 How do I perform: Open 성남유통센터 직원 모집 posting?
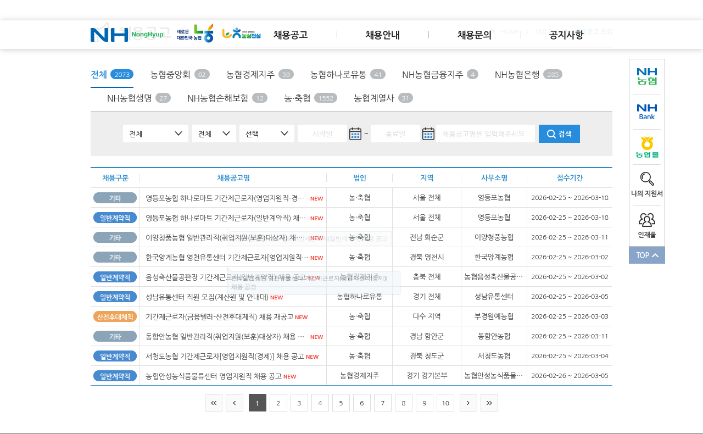[207, 297]
